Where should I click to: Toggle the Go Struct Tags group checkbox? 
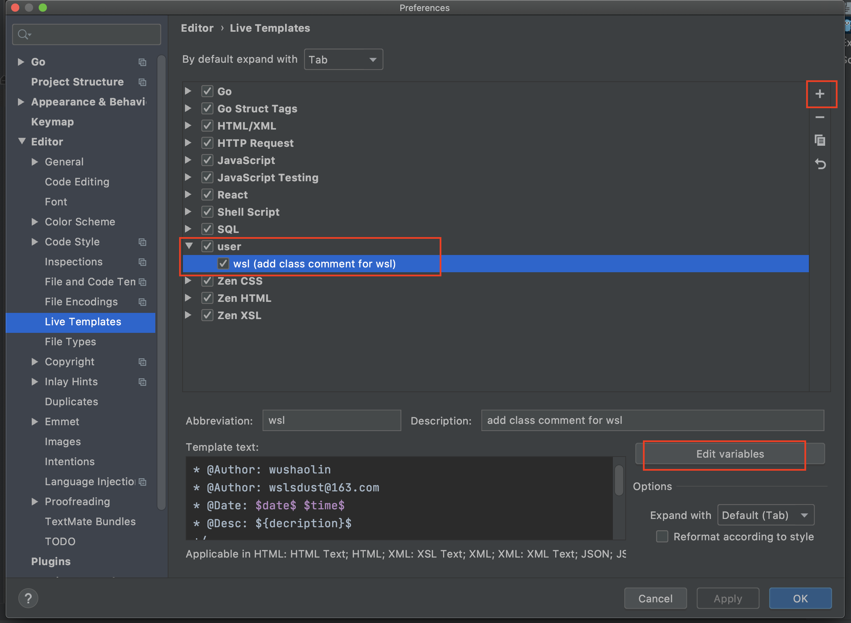[x=207, y=109]
